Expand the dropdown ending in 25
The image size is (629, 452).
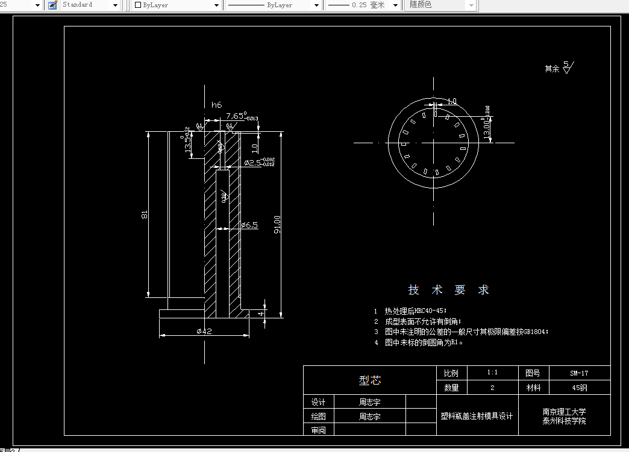click(x=38, y=5)
